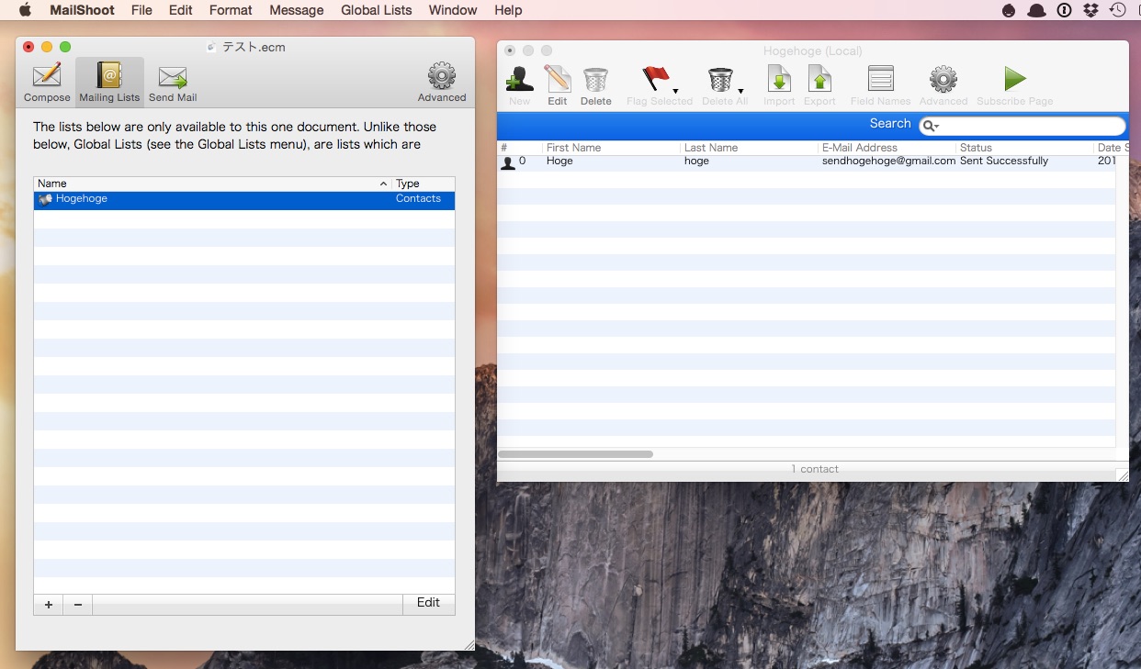The height and width of the screenshot is (669, 1141).
Task: Click the horizontal scrollbar in contacts table
Action: pos(575,454)
